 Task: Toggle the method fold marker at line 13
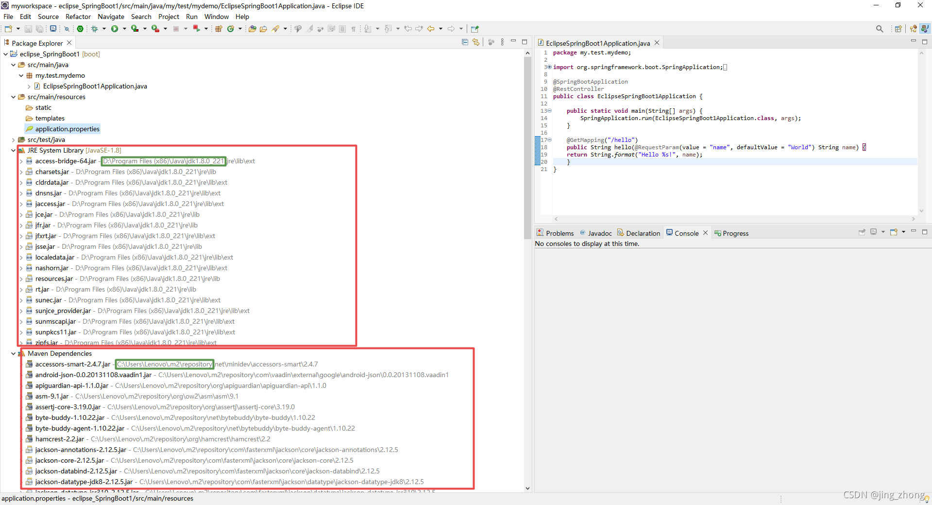[x=550, y=111]
